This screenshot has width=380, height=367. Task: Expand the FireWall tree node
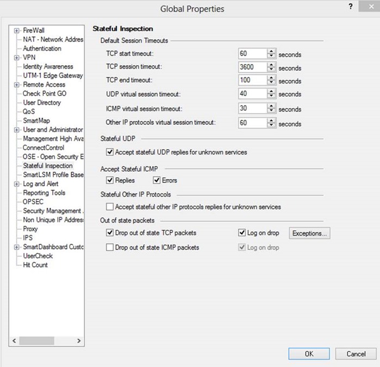click(16, 31)
